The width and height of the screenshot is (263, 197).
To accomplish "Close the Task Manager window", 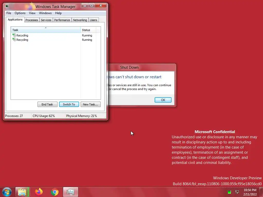I will point(101,6).
